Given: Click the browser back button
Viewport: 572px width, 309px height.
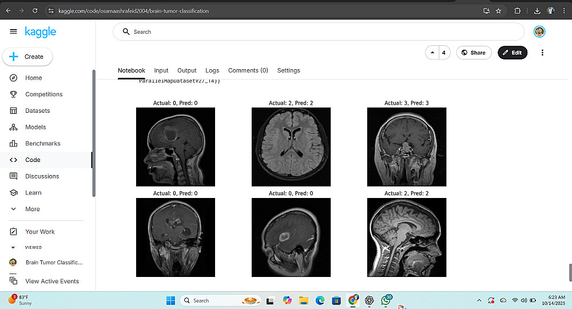Looking at the screenshot, I should click(x=9, y=10).
